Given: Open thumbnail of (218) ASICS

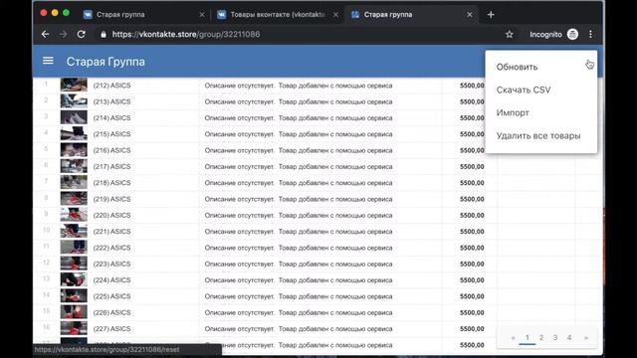Looking at the screenshot, I should point(74,182).
